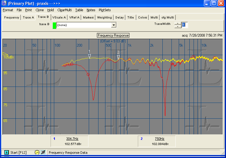Click marker 1 triangle on the plot
Viewport: 226px width, 158px height.
click(89, 56)
